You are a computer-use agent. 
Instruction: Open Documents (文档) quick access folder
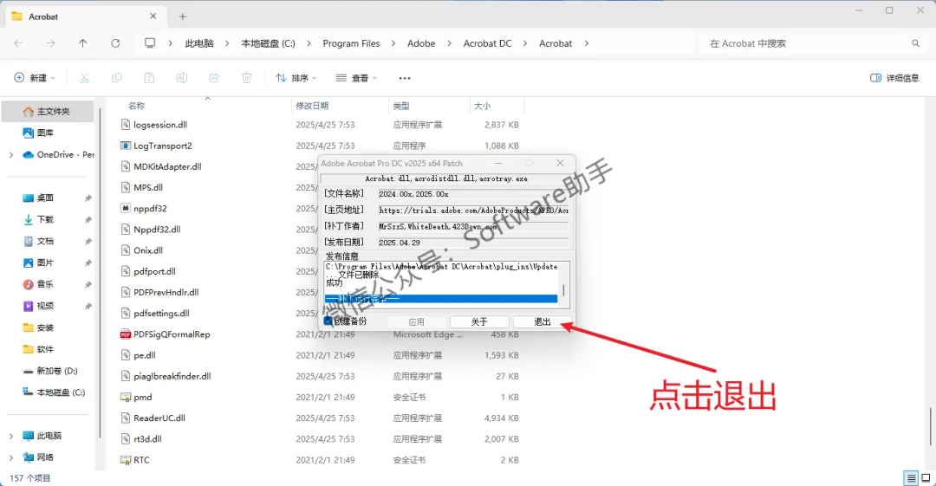(x=39, y=241)
